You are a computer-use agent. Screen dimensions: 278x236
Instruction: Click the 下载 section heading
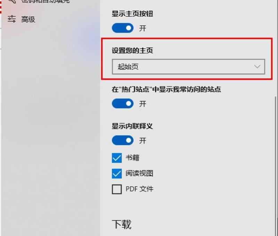122,224
